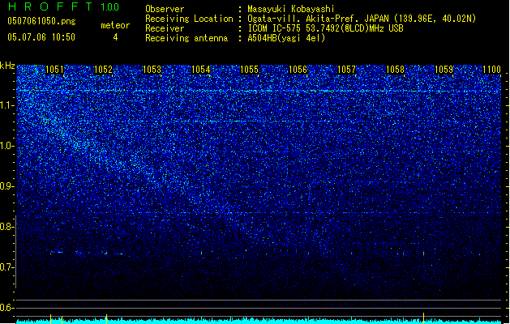
Task: Click the 1053 time axis label
Action: 152,70
